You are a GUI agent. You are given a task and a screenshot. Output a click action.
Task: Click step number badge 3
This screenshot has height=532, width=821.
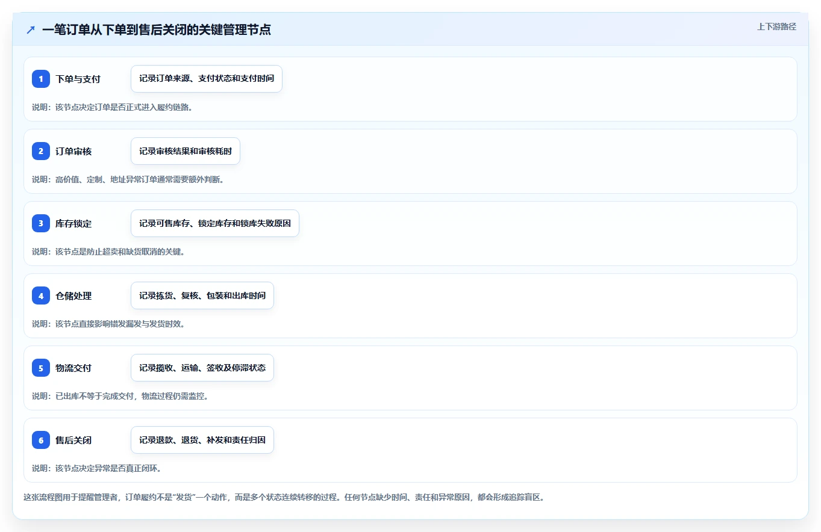coord(41,223)
